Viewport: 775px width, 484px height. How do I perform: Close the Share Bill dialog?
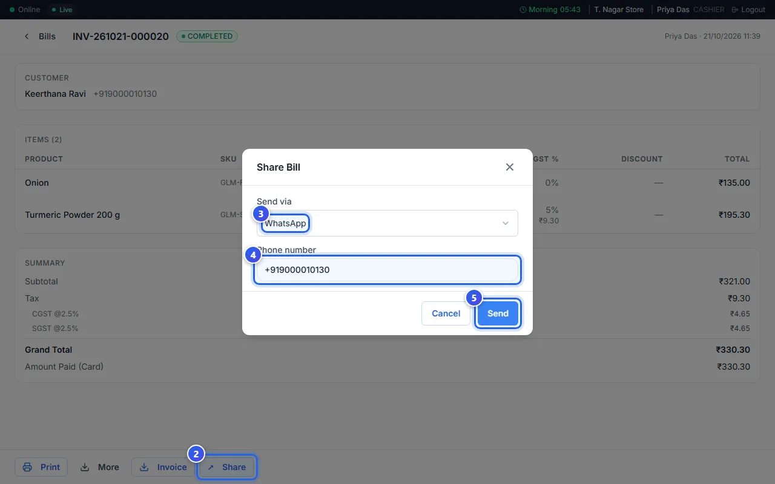point(510,167)
